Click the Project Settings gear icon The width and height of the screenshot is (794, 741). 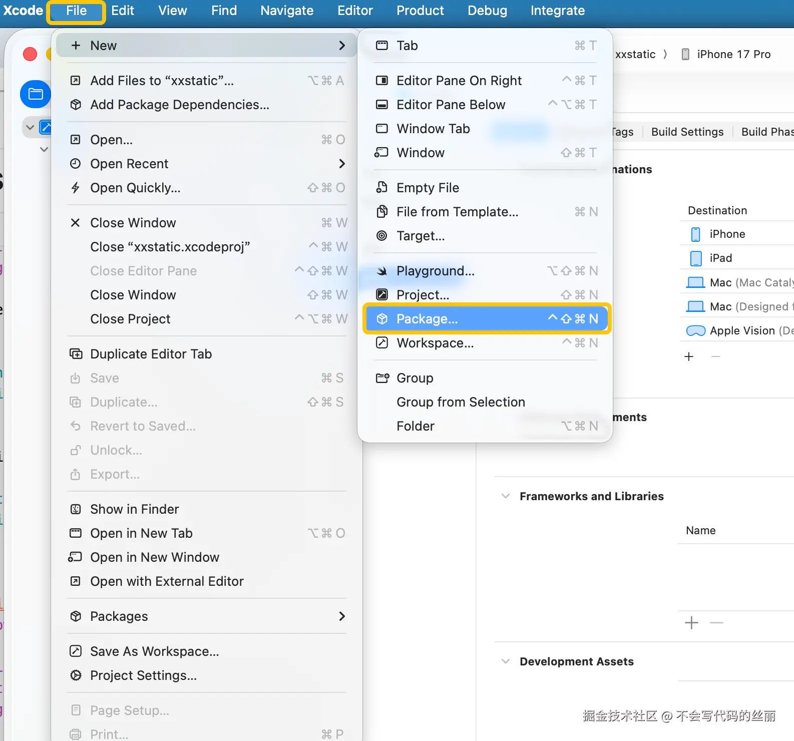click(76, 675)
